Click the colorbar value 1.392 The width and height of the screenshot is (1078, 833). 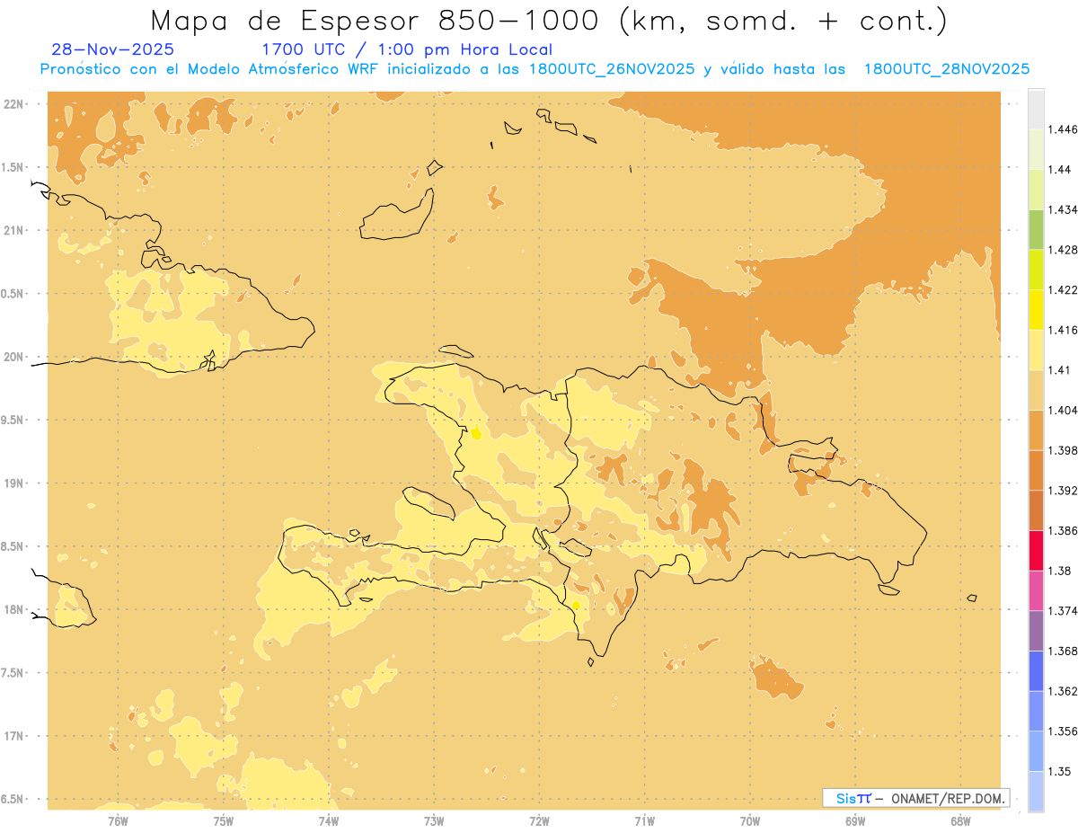point(1063,491)
